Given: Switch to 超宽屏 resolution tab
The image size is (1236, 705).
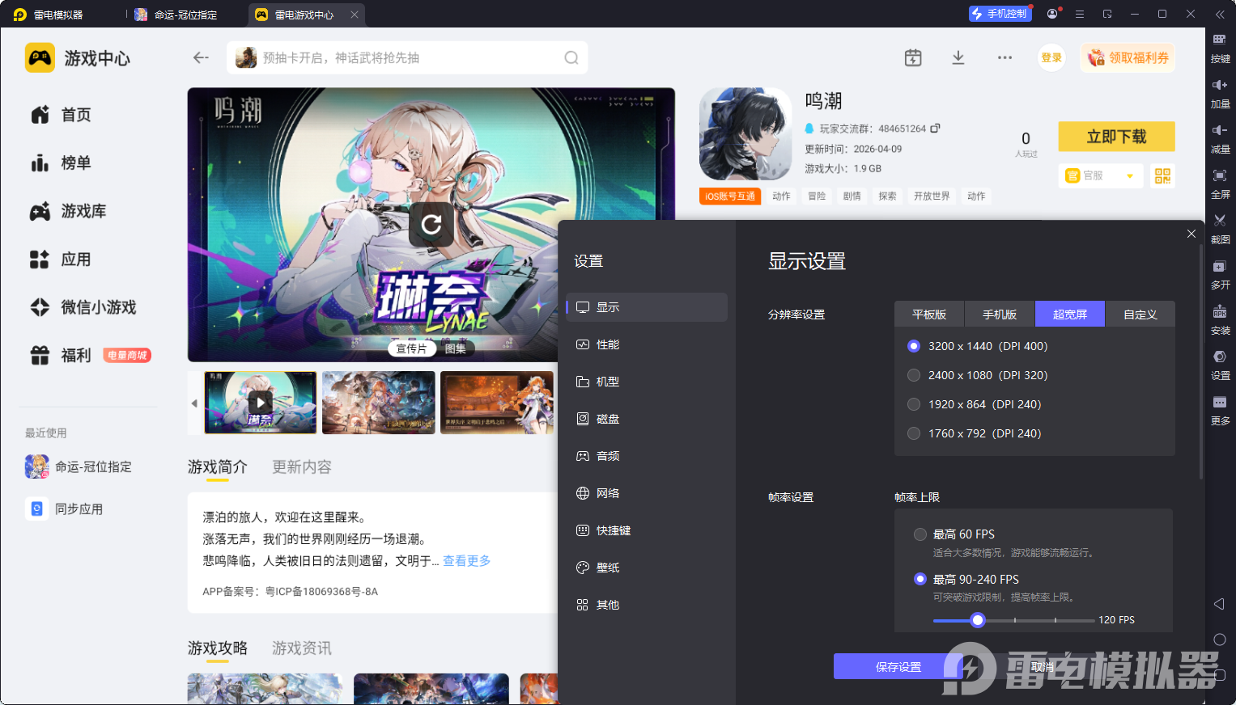Looking at the screenshot, I should tap(1070, 314).
